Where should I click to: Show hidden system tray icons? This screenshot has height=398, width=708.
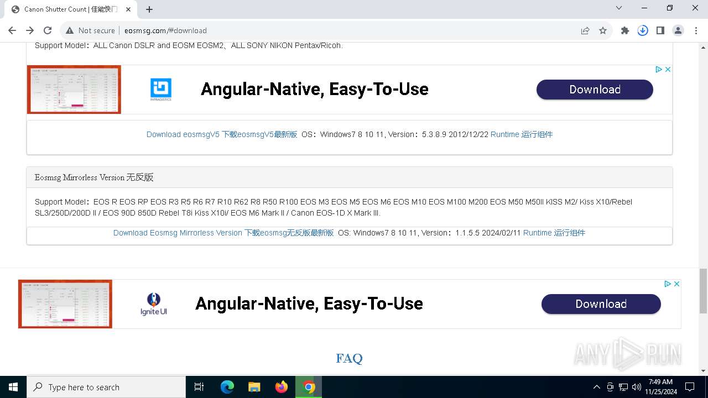(596, 387)
